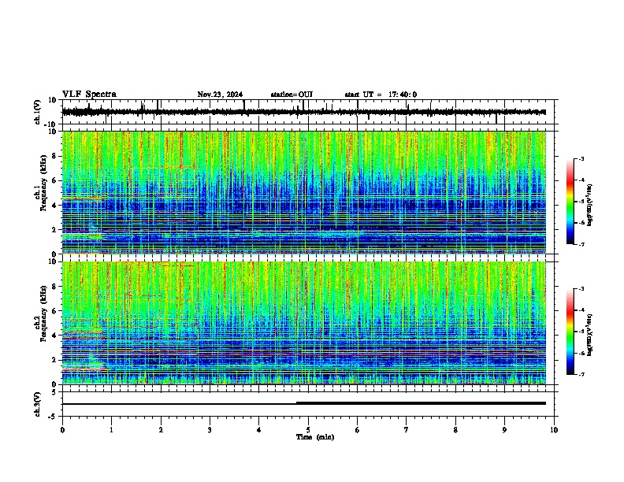Click the ch.1 "Frequency (kHz)" axis label
The height and width of the screenshot is (482, 624).
(43, 183)
